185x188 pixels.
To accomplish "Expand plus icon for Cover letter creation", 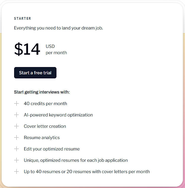I will pos(16,126).
